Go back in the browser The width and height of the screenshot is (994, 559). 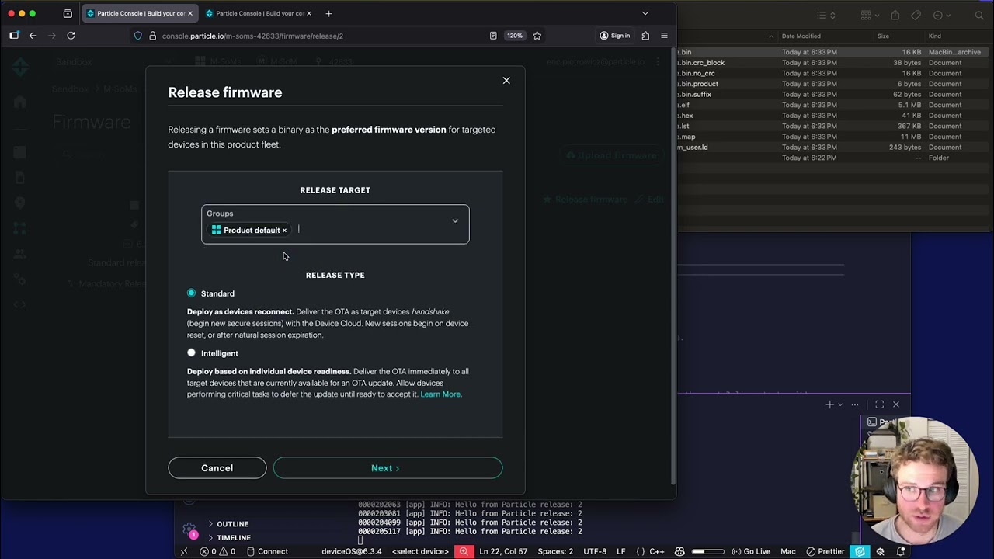point(33,36)
